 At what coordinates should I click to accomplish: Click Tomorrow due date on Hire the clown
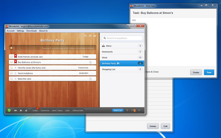83,68
